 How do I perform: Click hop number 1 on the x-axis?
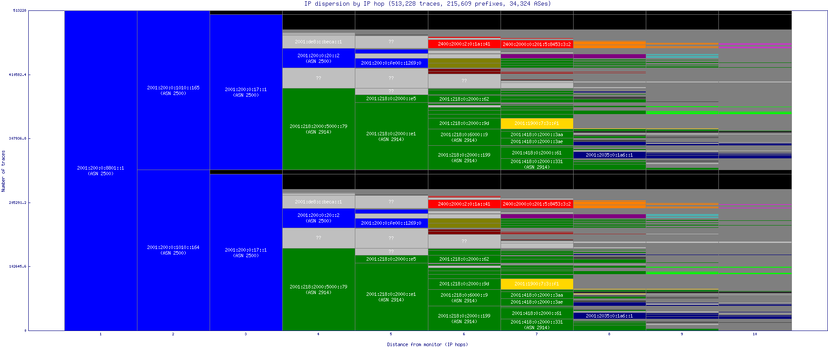100,334
